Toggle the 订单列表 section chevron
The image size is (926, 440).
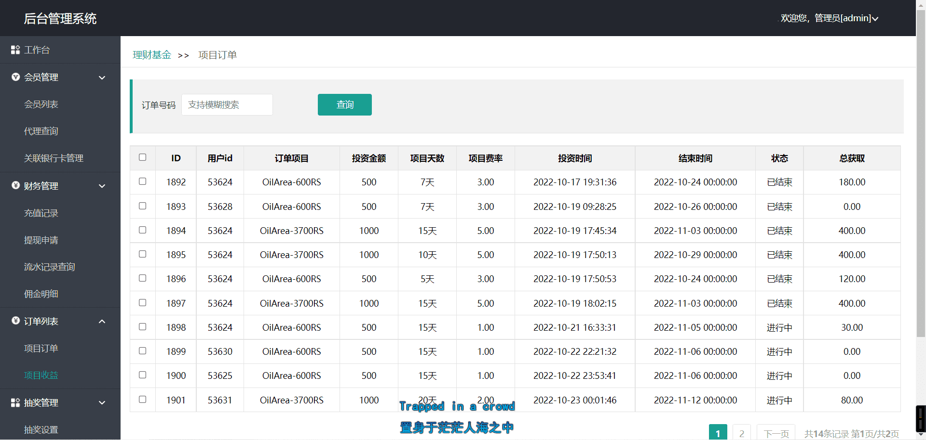102,321
